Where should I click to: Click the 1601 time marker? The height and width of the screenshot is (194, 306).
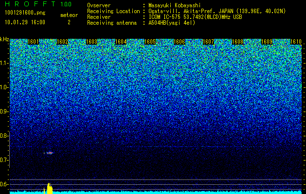pyautogui.click(x=34, y=42)
